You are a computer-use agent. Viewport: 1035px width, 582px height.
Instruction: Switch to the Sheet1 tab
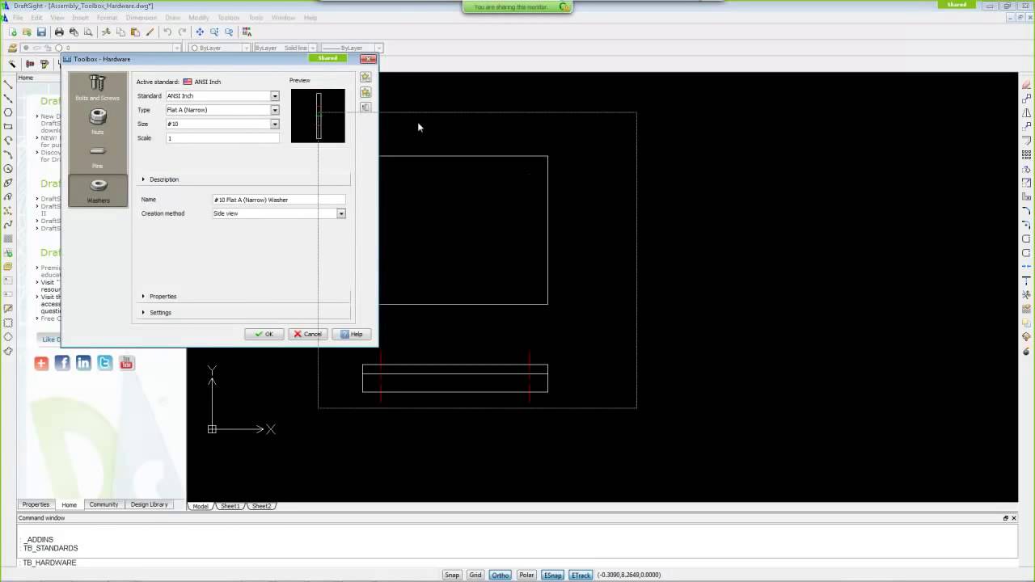click(x=230, y=506)
